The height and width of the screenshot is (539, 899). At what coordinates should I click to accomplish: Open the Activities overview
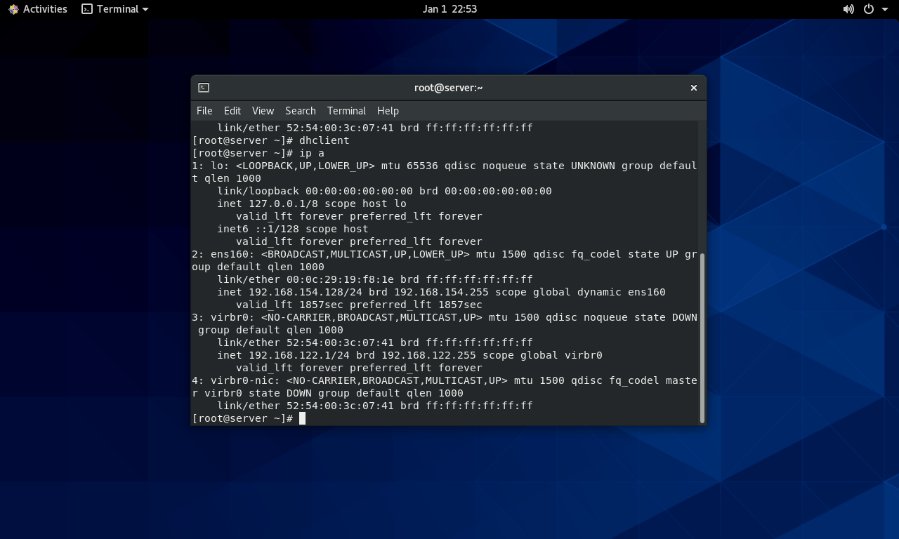click(x=38, y=9)
